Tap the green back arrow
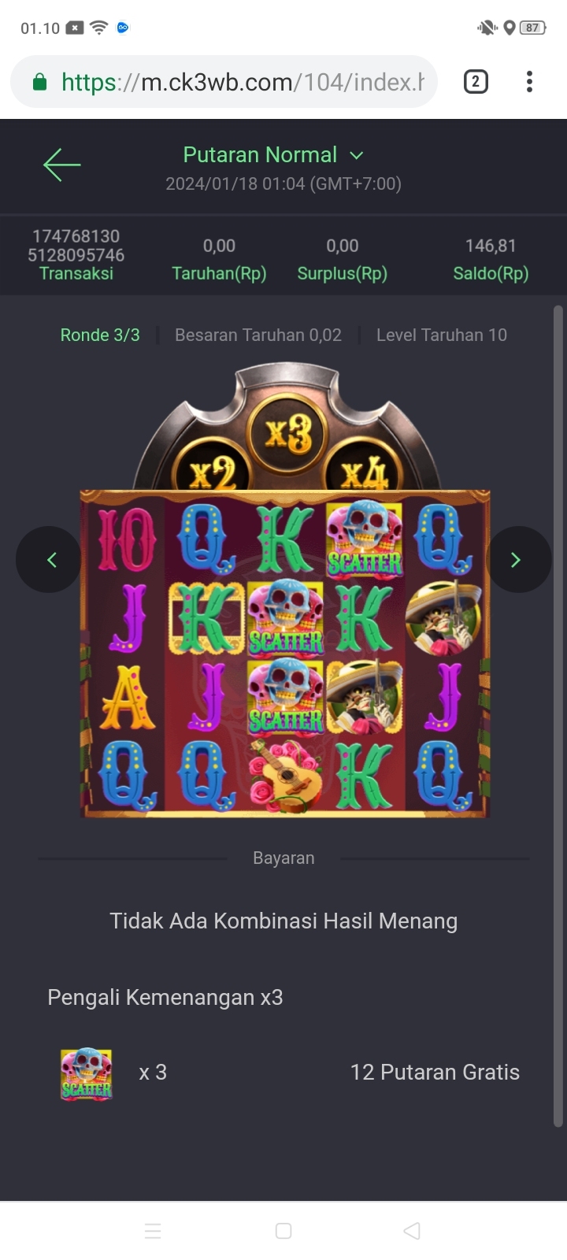Image resolution: width=567 pixels, height=1260 pixels. pyautogui.click(x=62, y=165)
